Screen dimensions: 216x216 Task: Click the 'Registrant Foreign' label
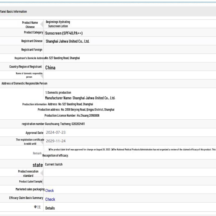pyautogui.click(x=32, y=50)
